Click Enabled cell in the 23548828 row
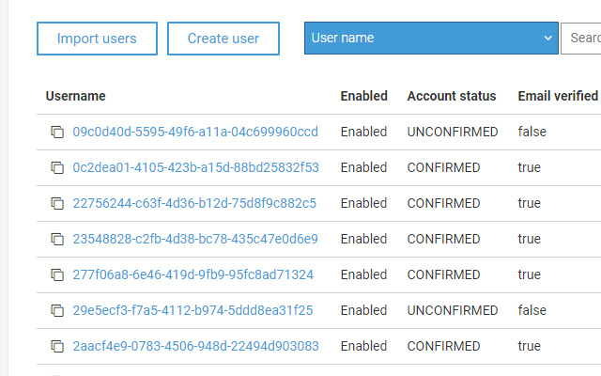Screen dimensions: 601x376 coord(363,239)
